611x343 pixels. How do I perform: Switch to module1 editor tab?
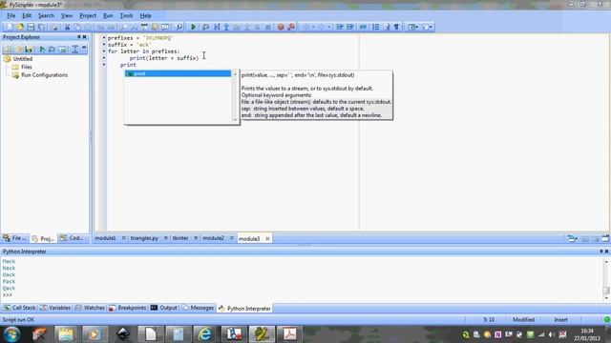point(105,238)
